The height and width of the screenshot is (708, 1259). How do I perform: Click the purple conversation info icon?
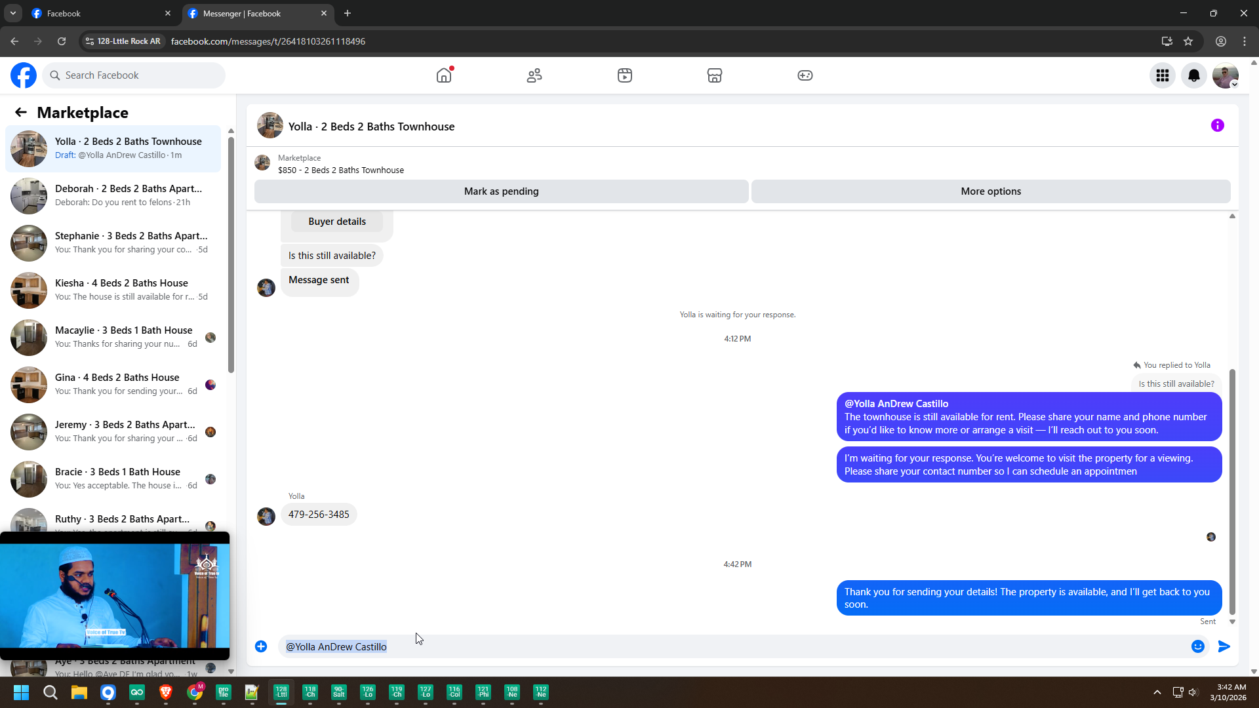(1217, 125)
